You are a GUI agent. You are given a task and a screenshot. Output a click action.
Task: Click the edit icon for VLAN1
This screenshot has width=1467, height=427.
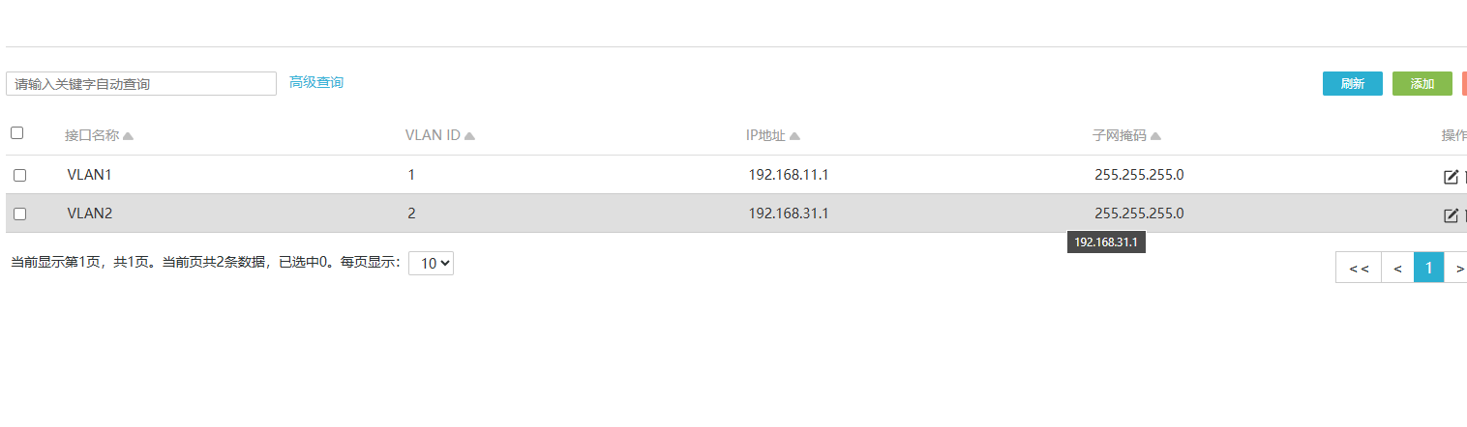[x=1451, y=177]
